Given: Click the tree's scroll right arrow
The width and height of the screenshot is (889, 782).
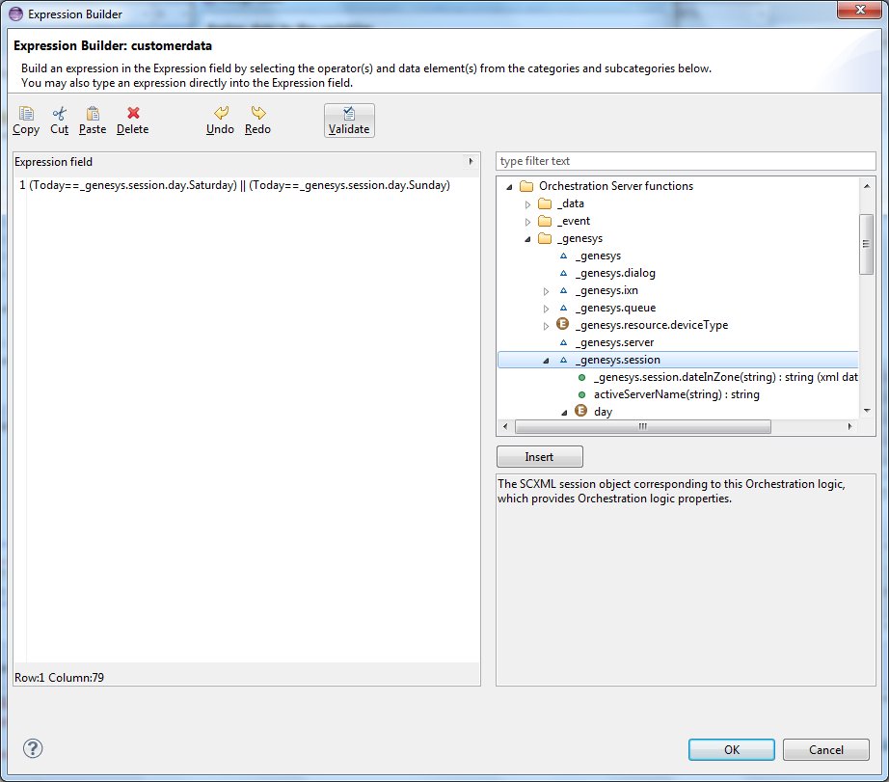Looking at the screenshot, I should click(849, 426).
